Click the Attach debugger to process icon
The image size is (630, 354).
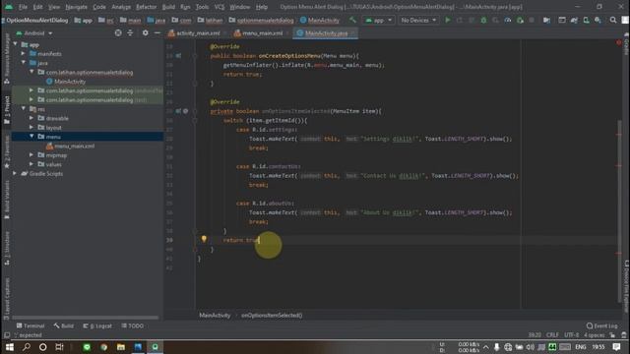coord(520,20)
